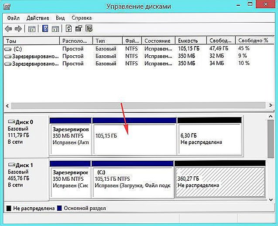
Task: Click the Диск 1 label panel
Action: coord(26,179)
